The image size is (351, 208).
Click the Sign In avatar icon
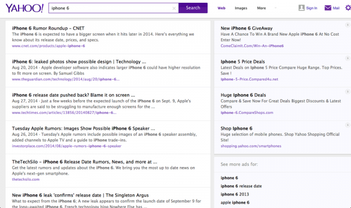coord(302,8)
